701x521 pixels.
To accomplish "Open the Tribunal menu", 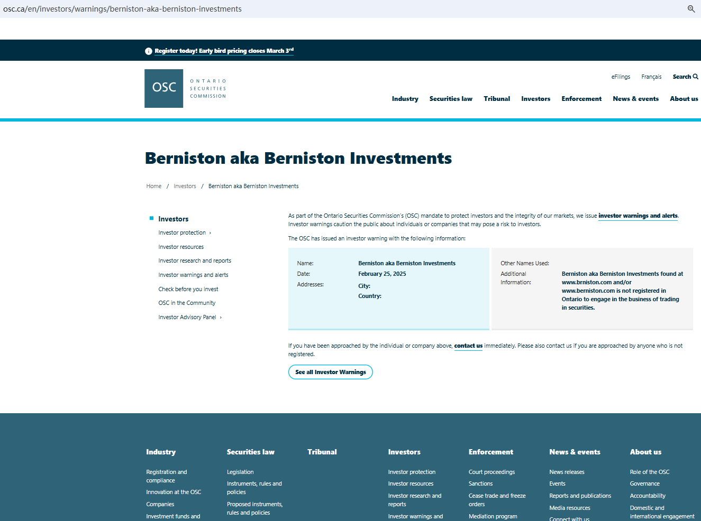I will (x=497, y=99).
